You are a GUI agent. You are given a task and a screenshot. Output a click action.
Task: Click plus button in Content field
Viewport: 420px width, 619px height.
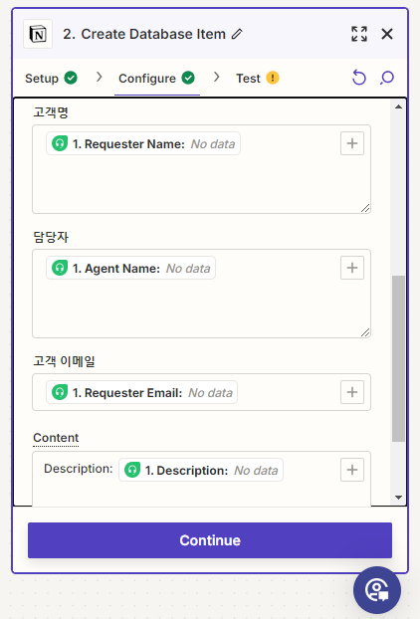click(352, 470)
